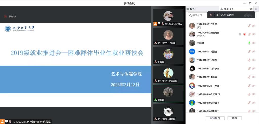Toggle the microphone for 19120205112陈佳

(x=249, y=26)
